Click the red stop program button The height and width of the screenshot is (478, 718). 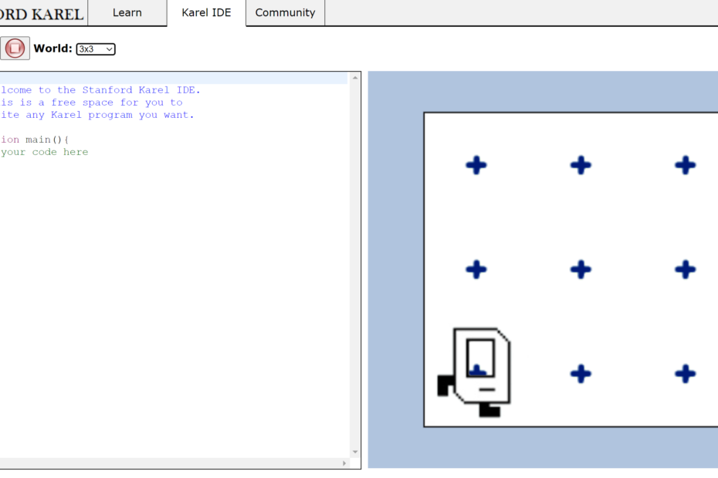point(15,48)
